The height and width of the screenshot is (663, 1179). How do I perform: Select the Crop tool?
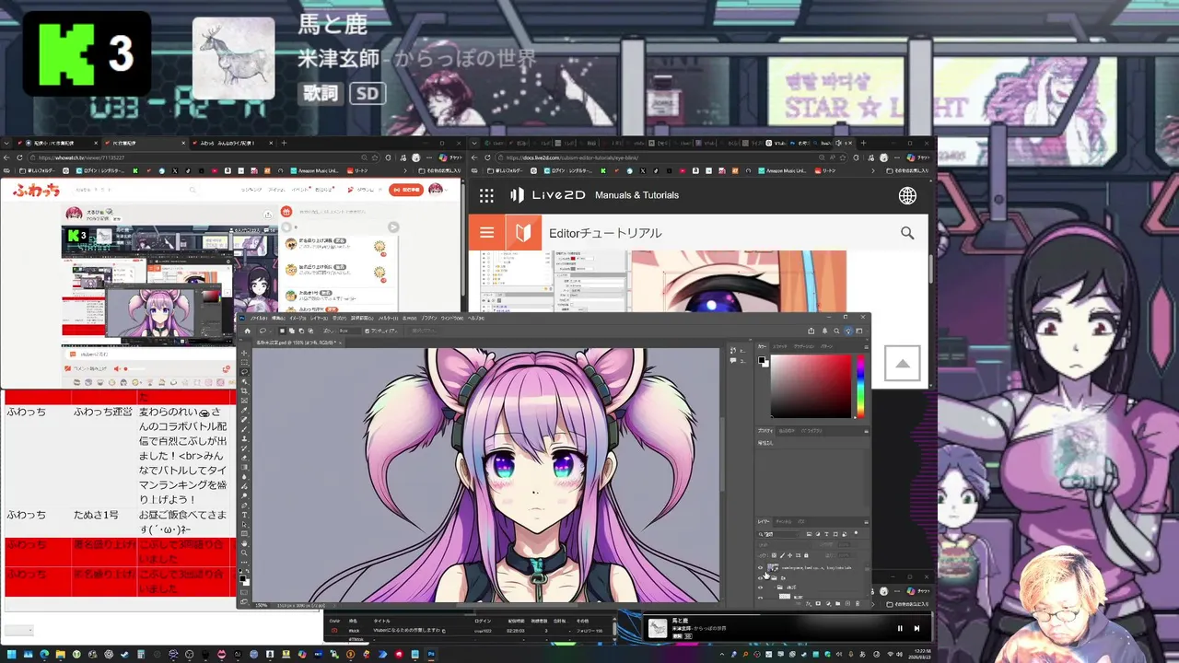[244, 390]
